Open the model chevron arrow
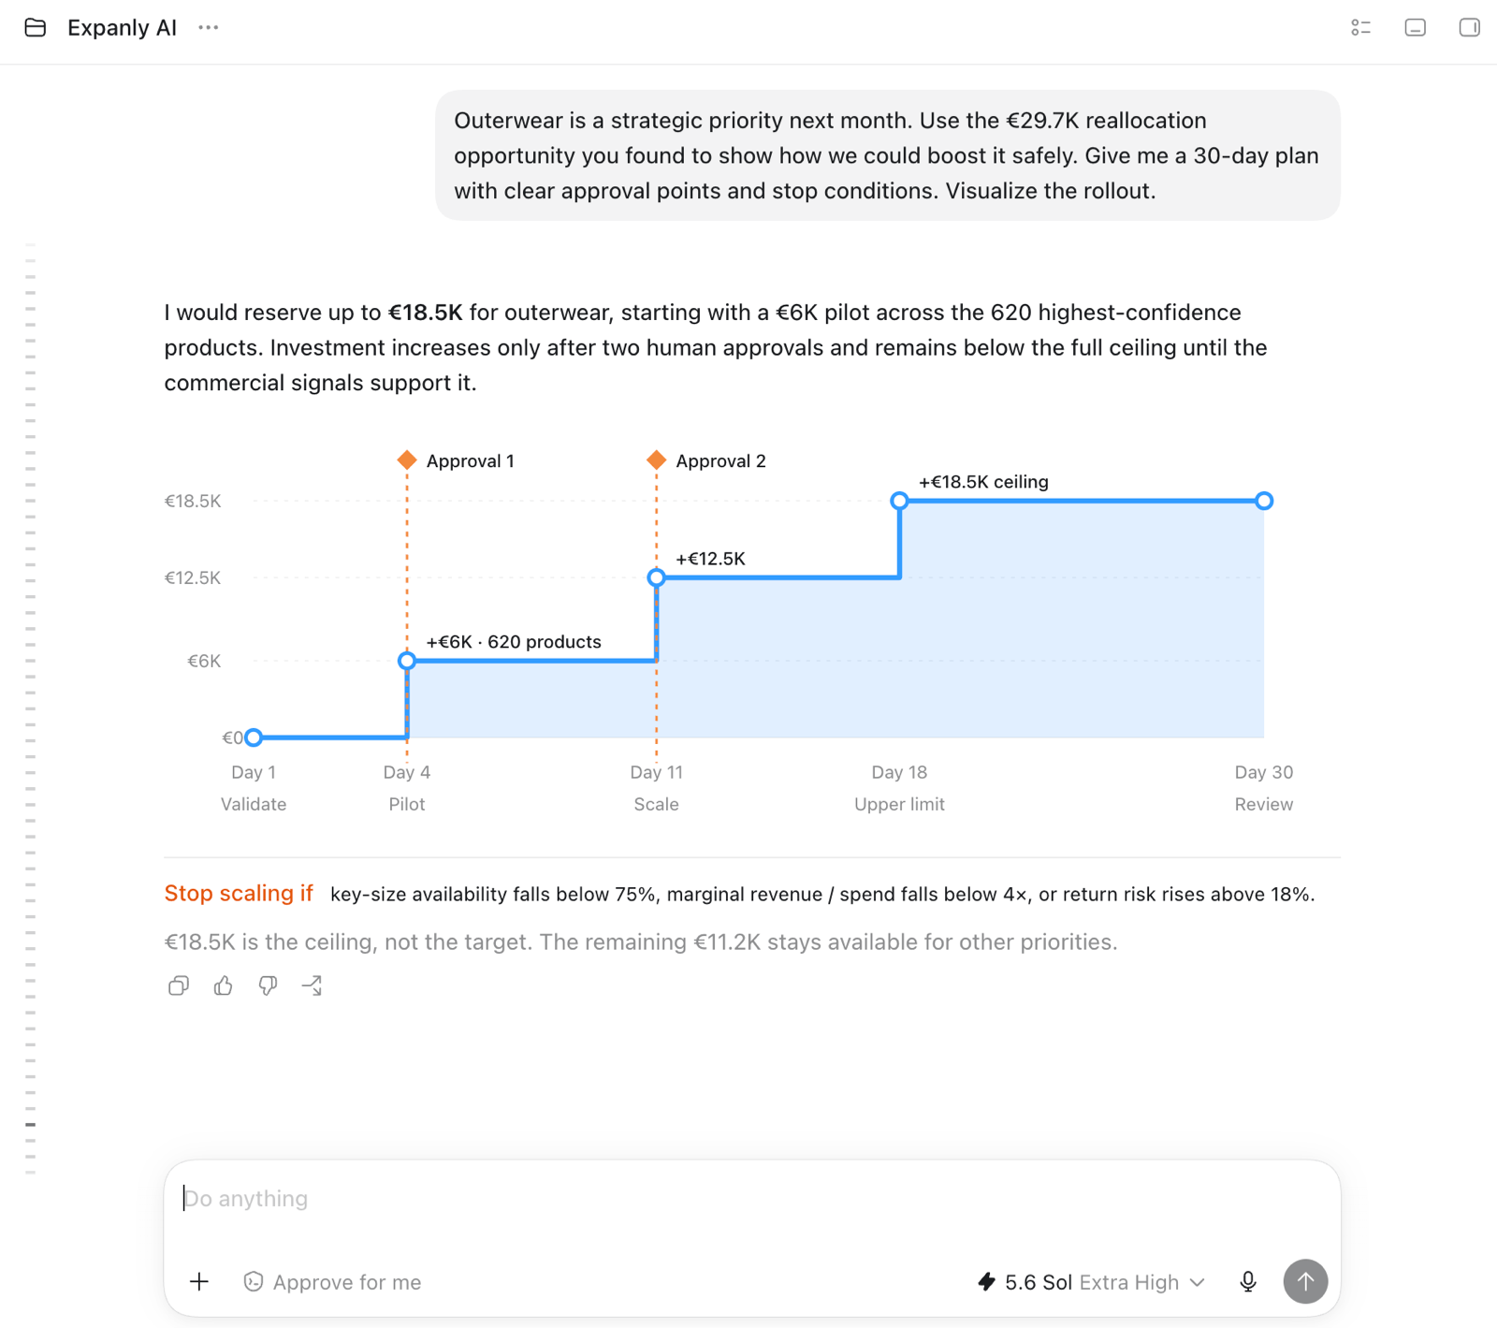Image resolution: width=1497 pixels, height=1328 pixels. 1198,1282
